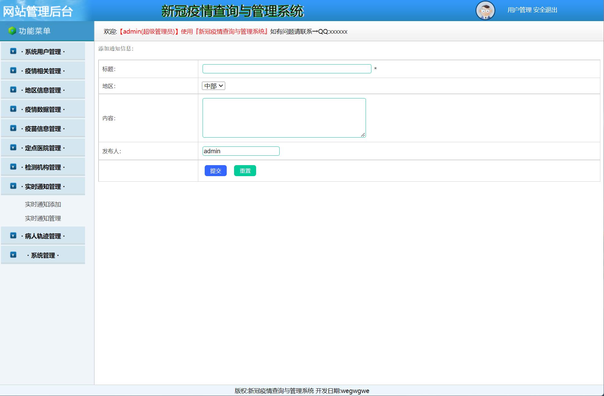Click arrow icon beside 疫情数据管理
Image resolution: width=604 pixels, height=396 pixels.
tap(13, 109)
